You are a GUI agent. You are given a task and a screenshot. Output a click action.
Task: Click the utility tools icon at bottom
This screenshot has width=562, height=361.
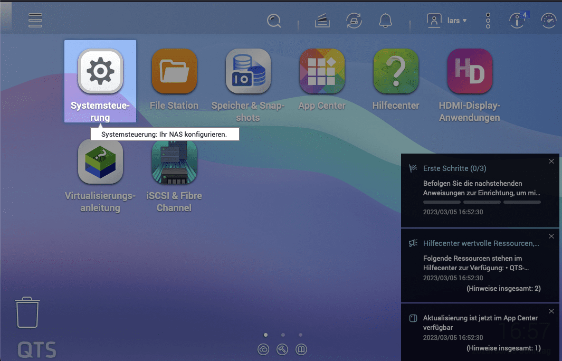[282, 349]
